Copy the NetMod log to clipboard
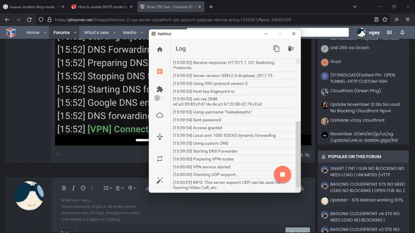The image size is (415, 233). [276, 49]
